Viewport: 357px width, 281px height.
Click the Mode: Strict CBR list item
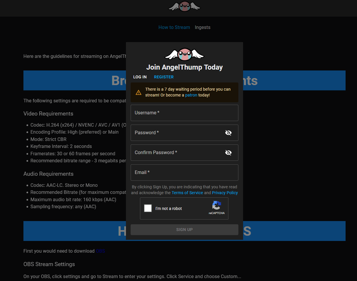click(x=48, y=139)
